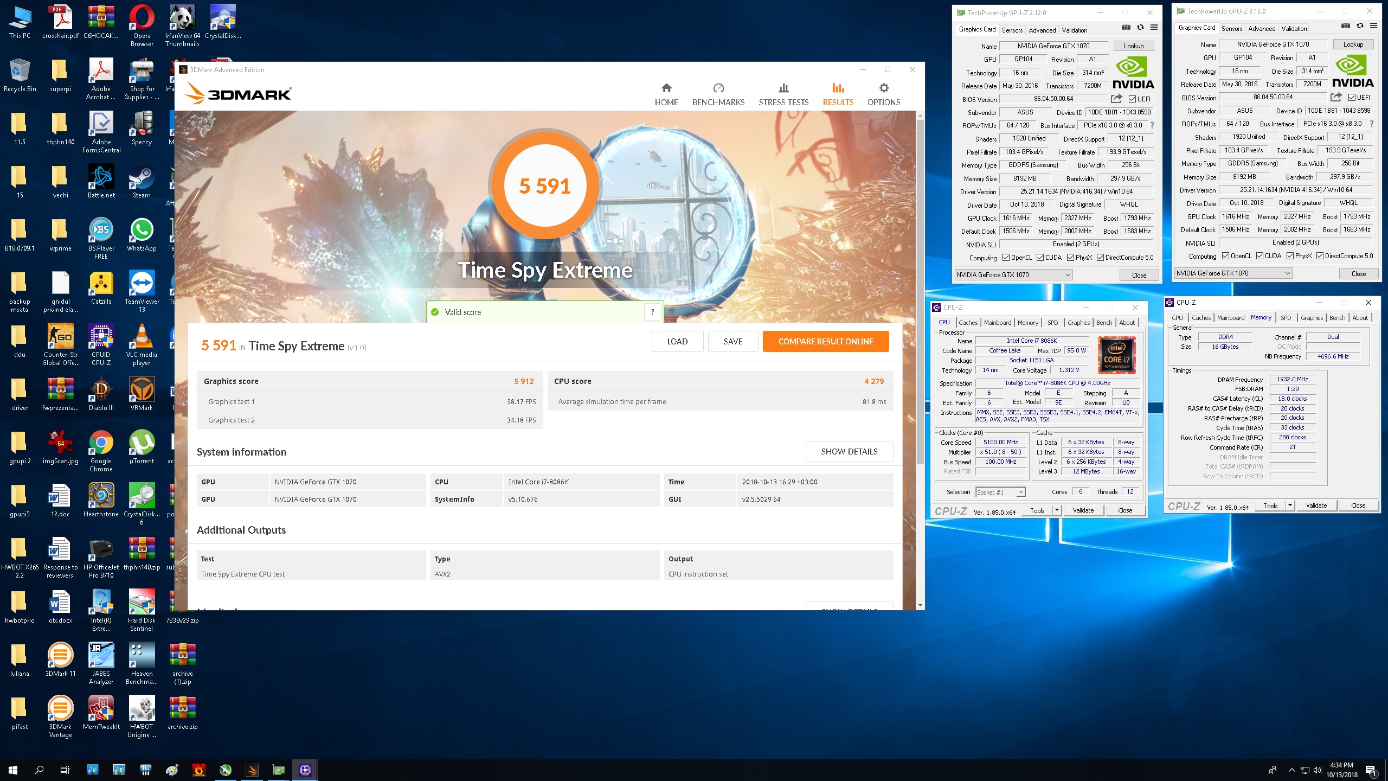1388x781 pixels.
Task: Go to BENCHMARKS section in 3DMark
Action: pos(718,94)
